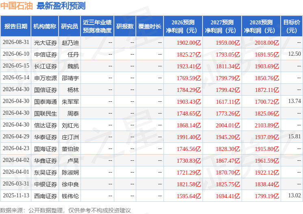This screenshot has height=214, width=303.
Task: Click the 机构简称 column header
Action: (45, 26)
